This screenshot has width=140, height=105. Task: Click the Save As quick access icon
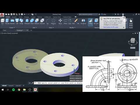(14, 14)
